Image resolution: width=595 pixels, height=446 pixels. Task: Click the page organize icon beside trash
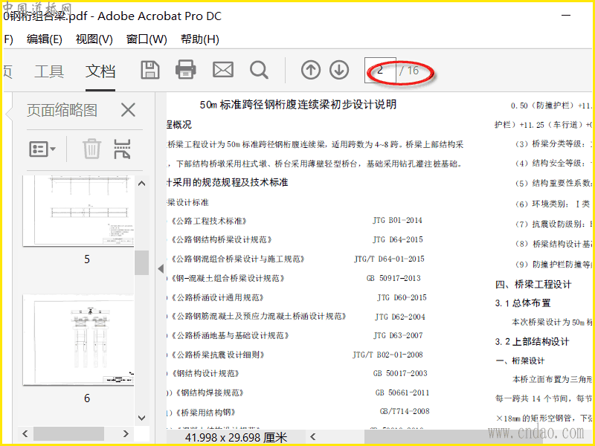coord(122,149)
